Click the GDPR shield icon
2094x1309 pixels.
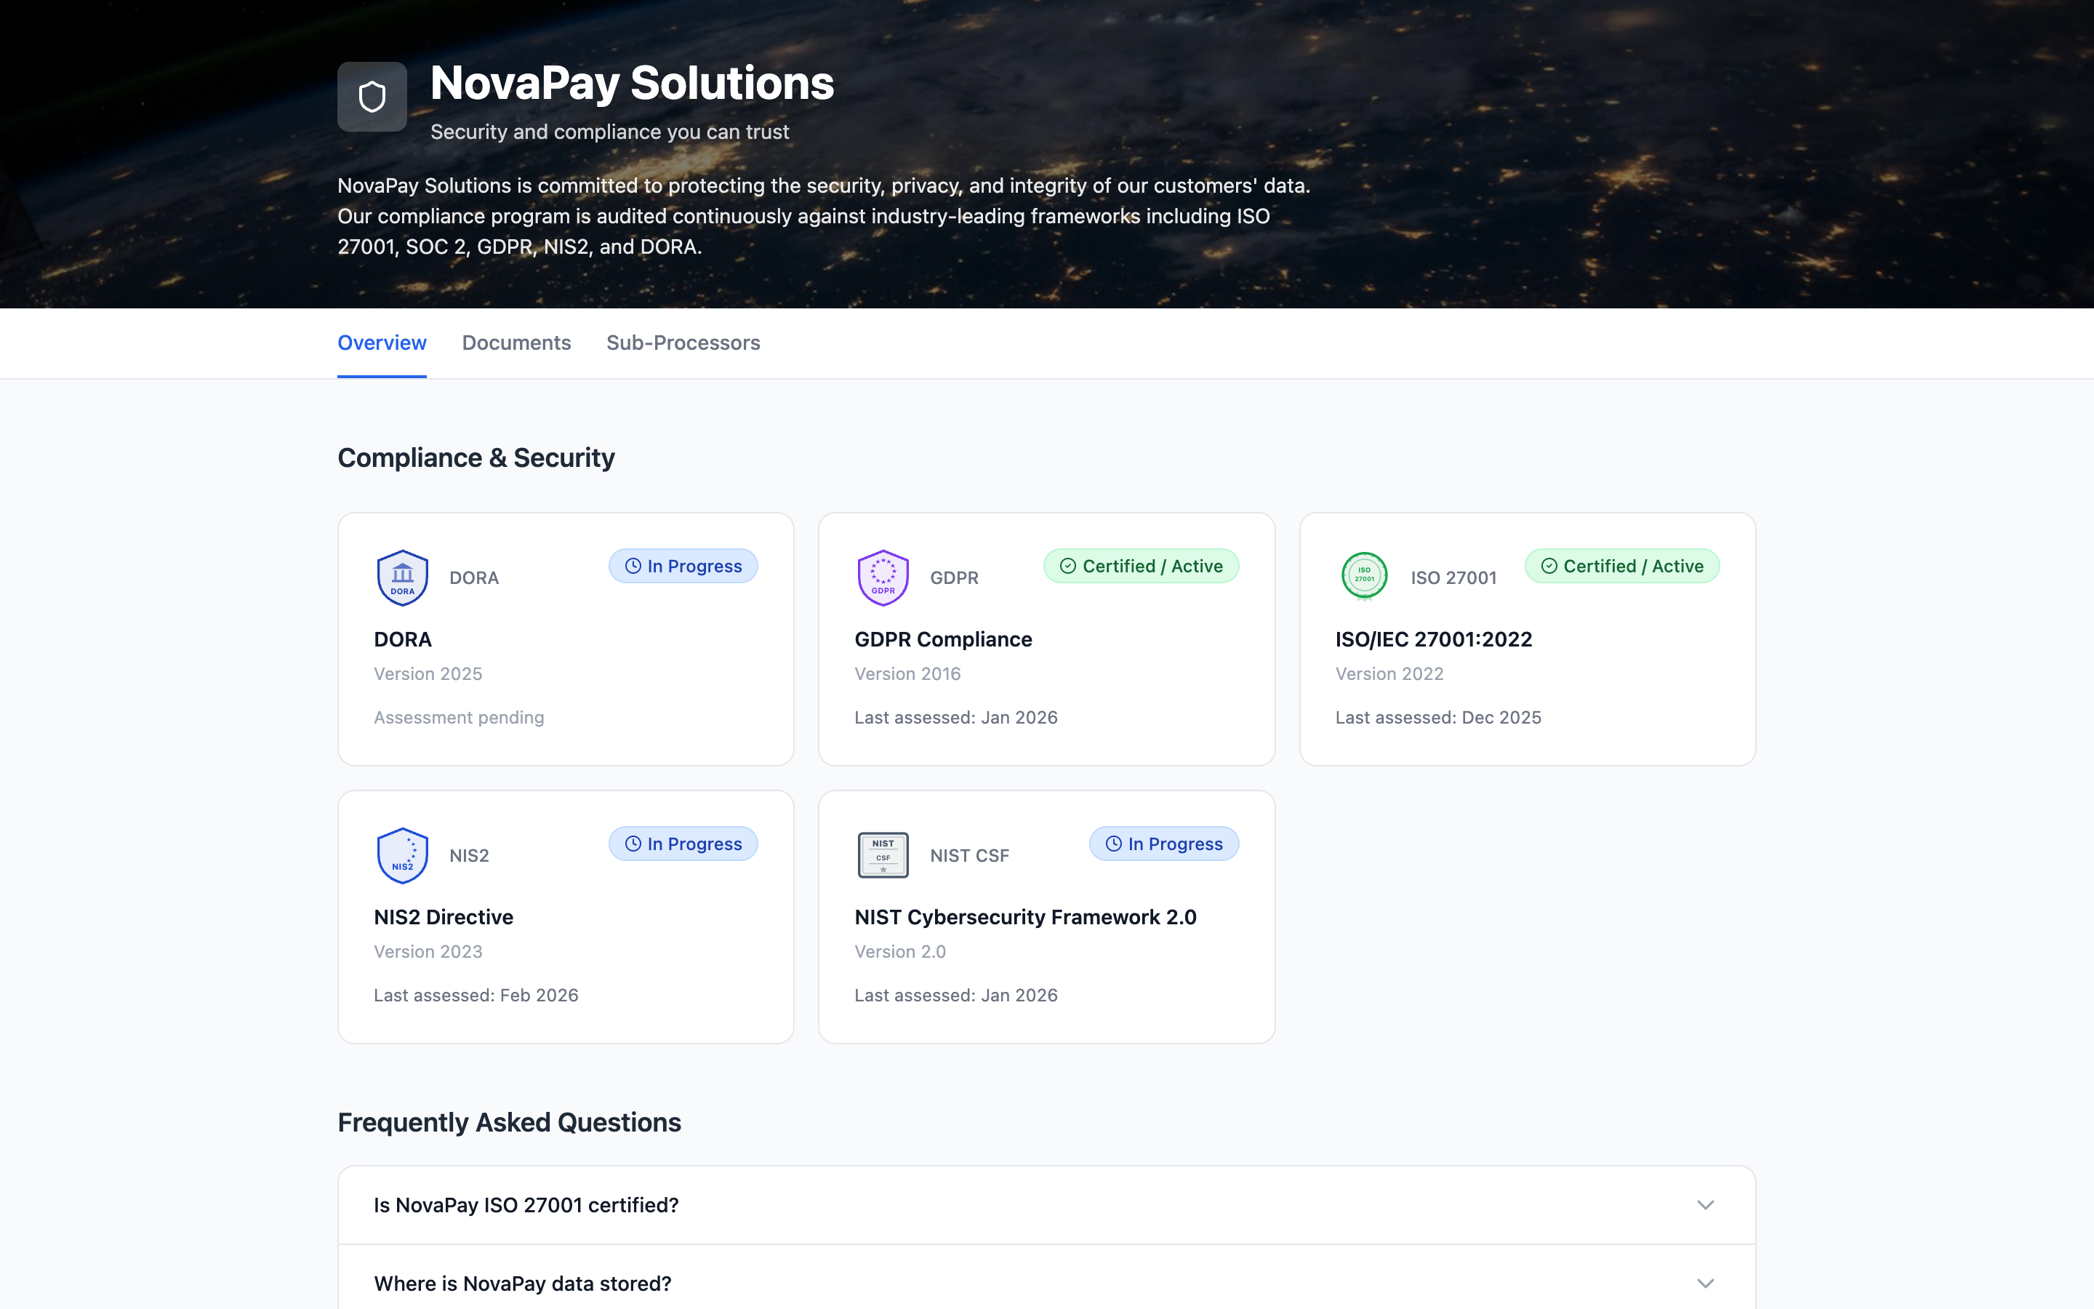[x=883, y=577]
